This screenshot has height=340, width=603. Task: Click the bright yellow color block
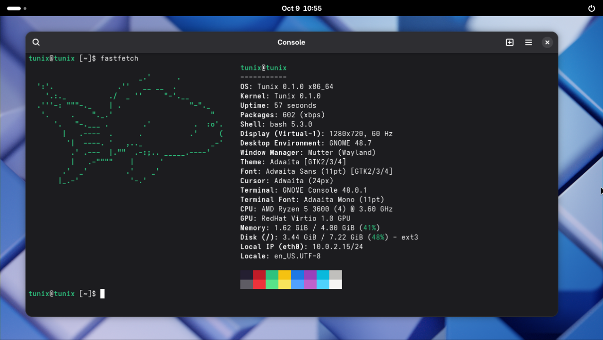(x=285, y=284)
